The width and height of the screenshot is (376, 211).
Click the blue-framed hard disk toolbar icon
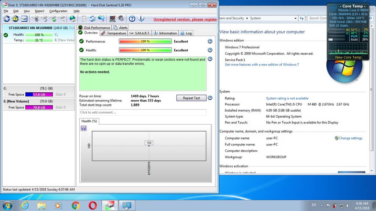[24, 19]
